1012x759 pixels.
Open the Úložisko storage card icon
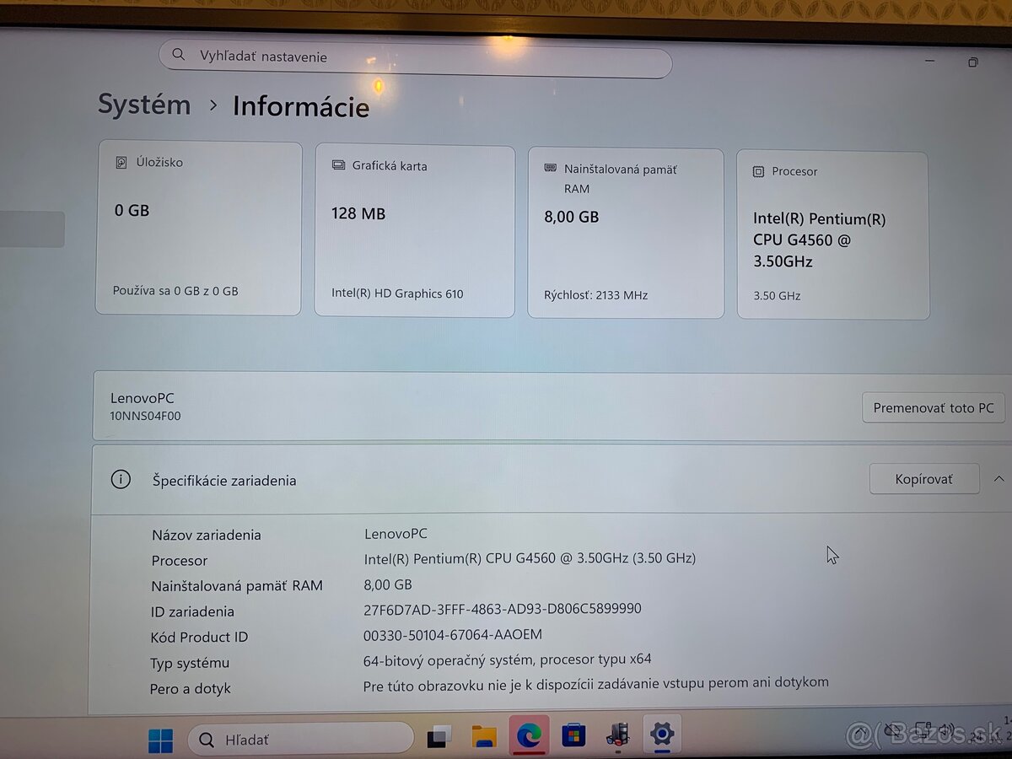(x=123, y=162)
